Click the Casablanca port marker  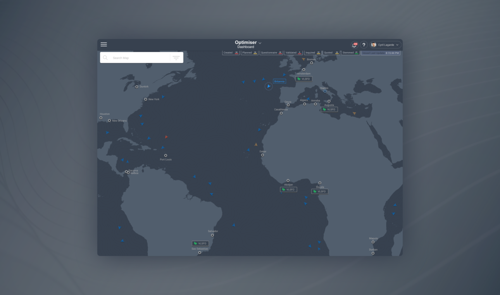pyautogui.click(x=281, y=113)
